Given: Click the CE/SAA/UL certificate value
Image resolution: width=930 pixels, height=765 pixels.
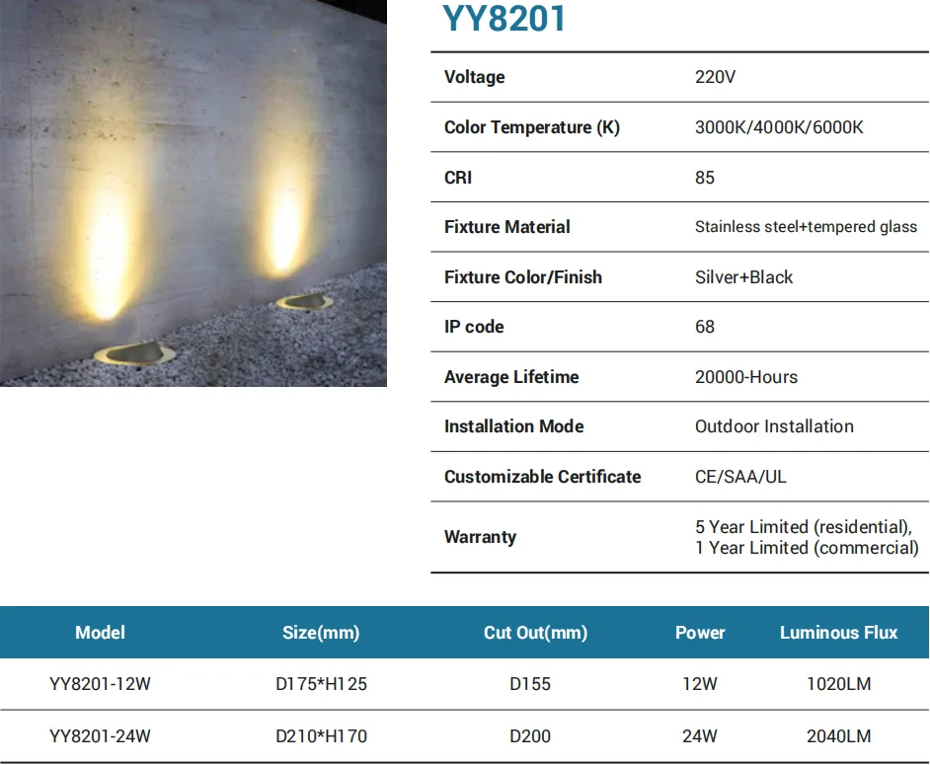Looking at the screenshot, I should pyautogui.click(x=740, y=477).
